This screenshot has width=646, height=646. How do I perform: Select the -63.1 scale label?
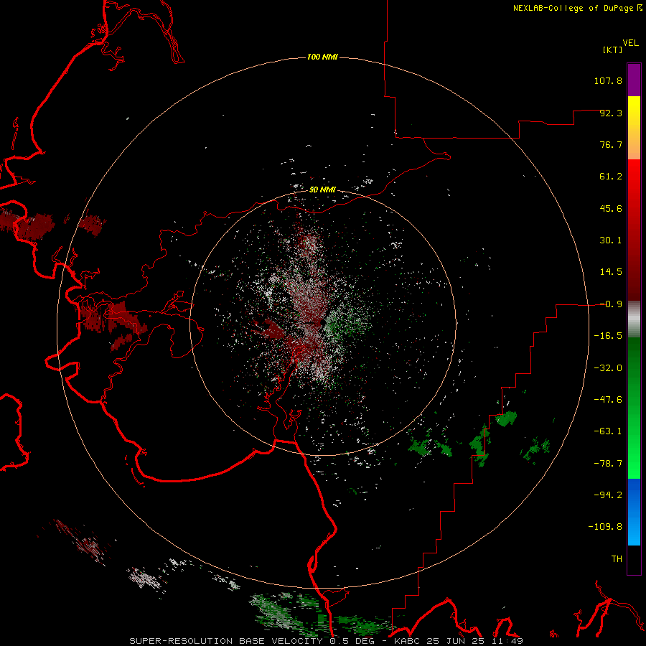[608, 431]
